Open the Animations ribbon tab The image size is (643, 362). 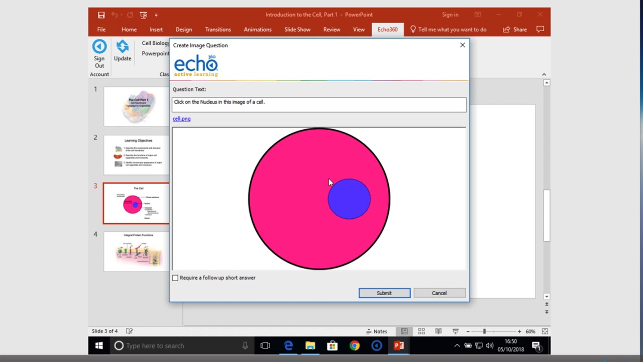click(x=258, y=29)
